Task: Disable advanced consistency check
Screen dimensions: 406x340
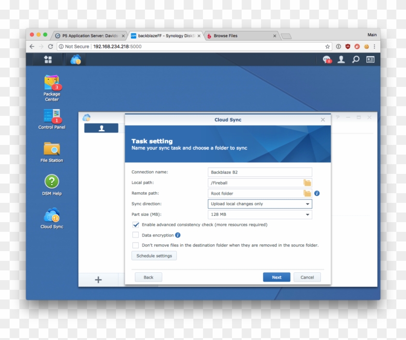Action: [136, 225]
